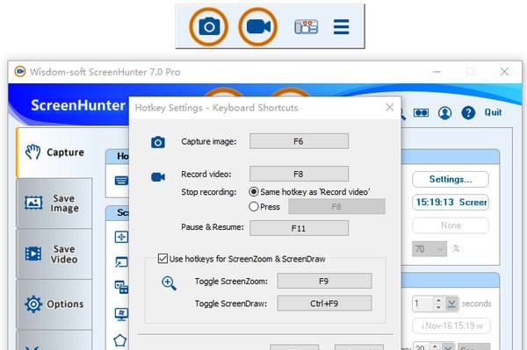This screenshot has height=350, width=527.
Task: Open the hamburger menu in floating toolbar
Action: [341, 27]
